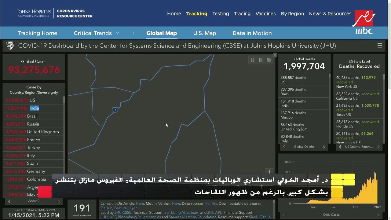Select Spain in the country cases list

point(34,163)
